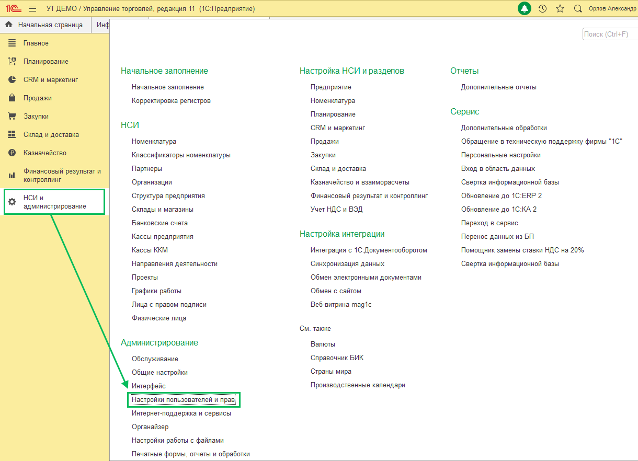
Task: Open Классификаторы номенклатуры
Action: coord(181,155)
